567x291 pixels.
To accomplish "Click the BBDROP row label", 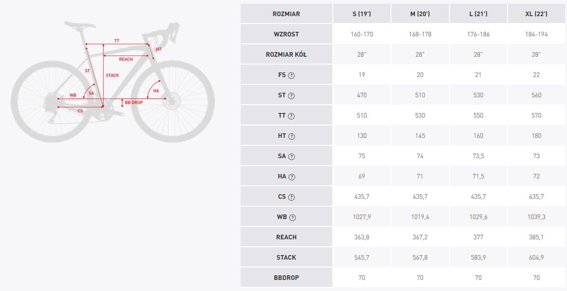I will tap(286, 278).
